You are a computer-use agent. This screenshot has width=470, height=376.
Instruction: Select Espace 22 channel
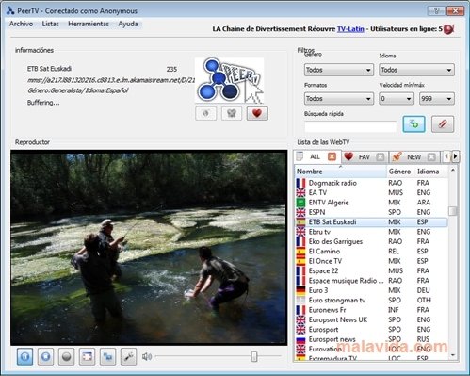coord(371,270)
